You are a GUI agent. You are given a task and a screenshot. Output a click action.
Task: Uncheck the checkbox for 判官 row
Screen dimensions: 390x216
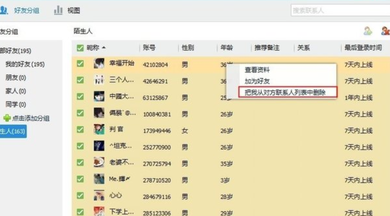click(x=80, y=130)
